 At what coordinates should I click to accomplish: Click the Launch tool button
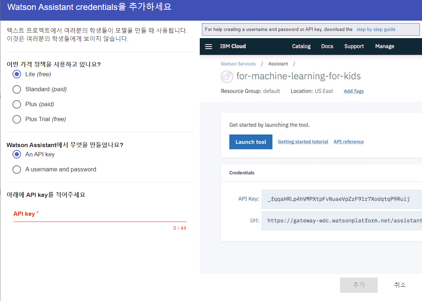tap(251, 142)
